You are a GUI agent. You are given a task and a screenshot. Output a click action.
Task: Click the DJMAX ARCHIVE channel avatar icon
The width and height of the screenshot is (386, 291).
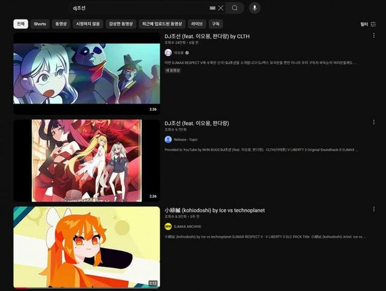coord(168,226)
